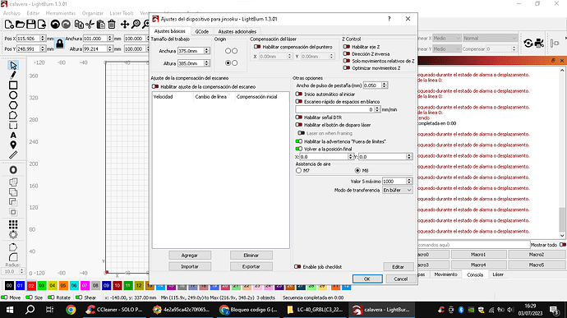Adjust the mm/min scan speed spinner
The width and height of the screenshot is (567, 318).
(x=377, y=109)
